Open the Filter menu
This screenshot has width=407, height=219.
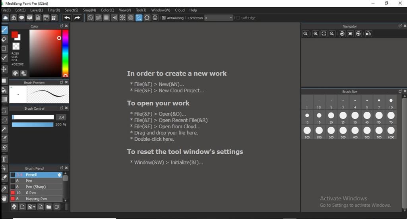54,10
